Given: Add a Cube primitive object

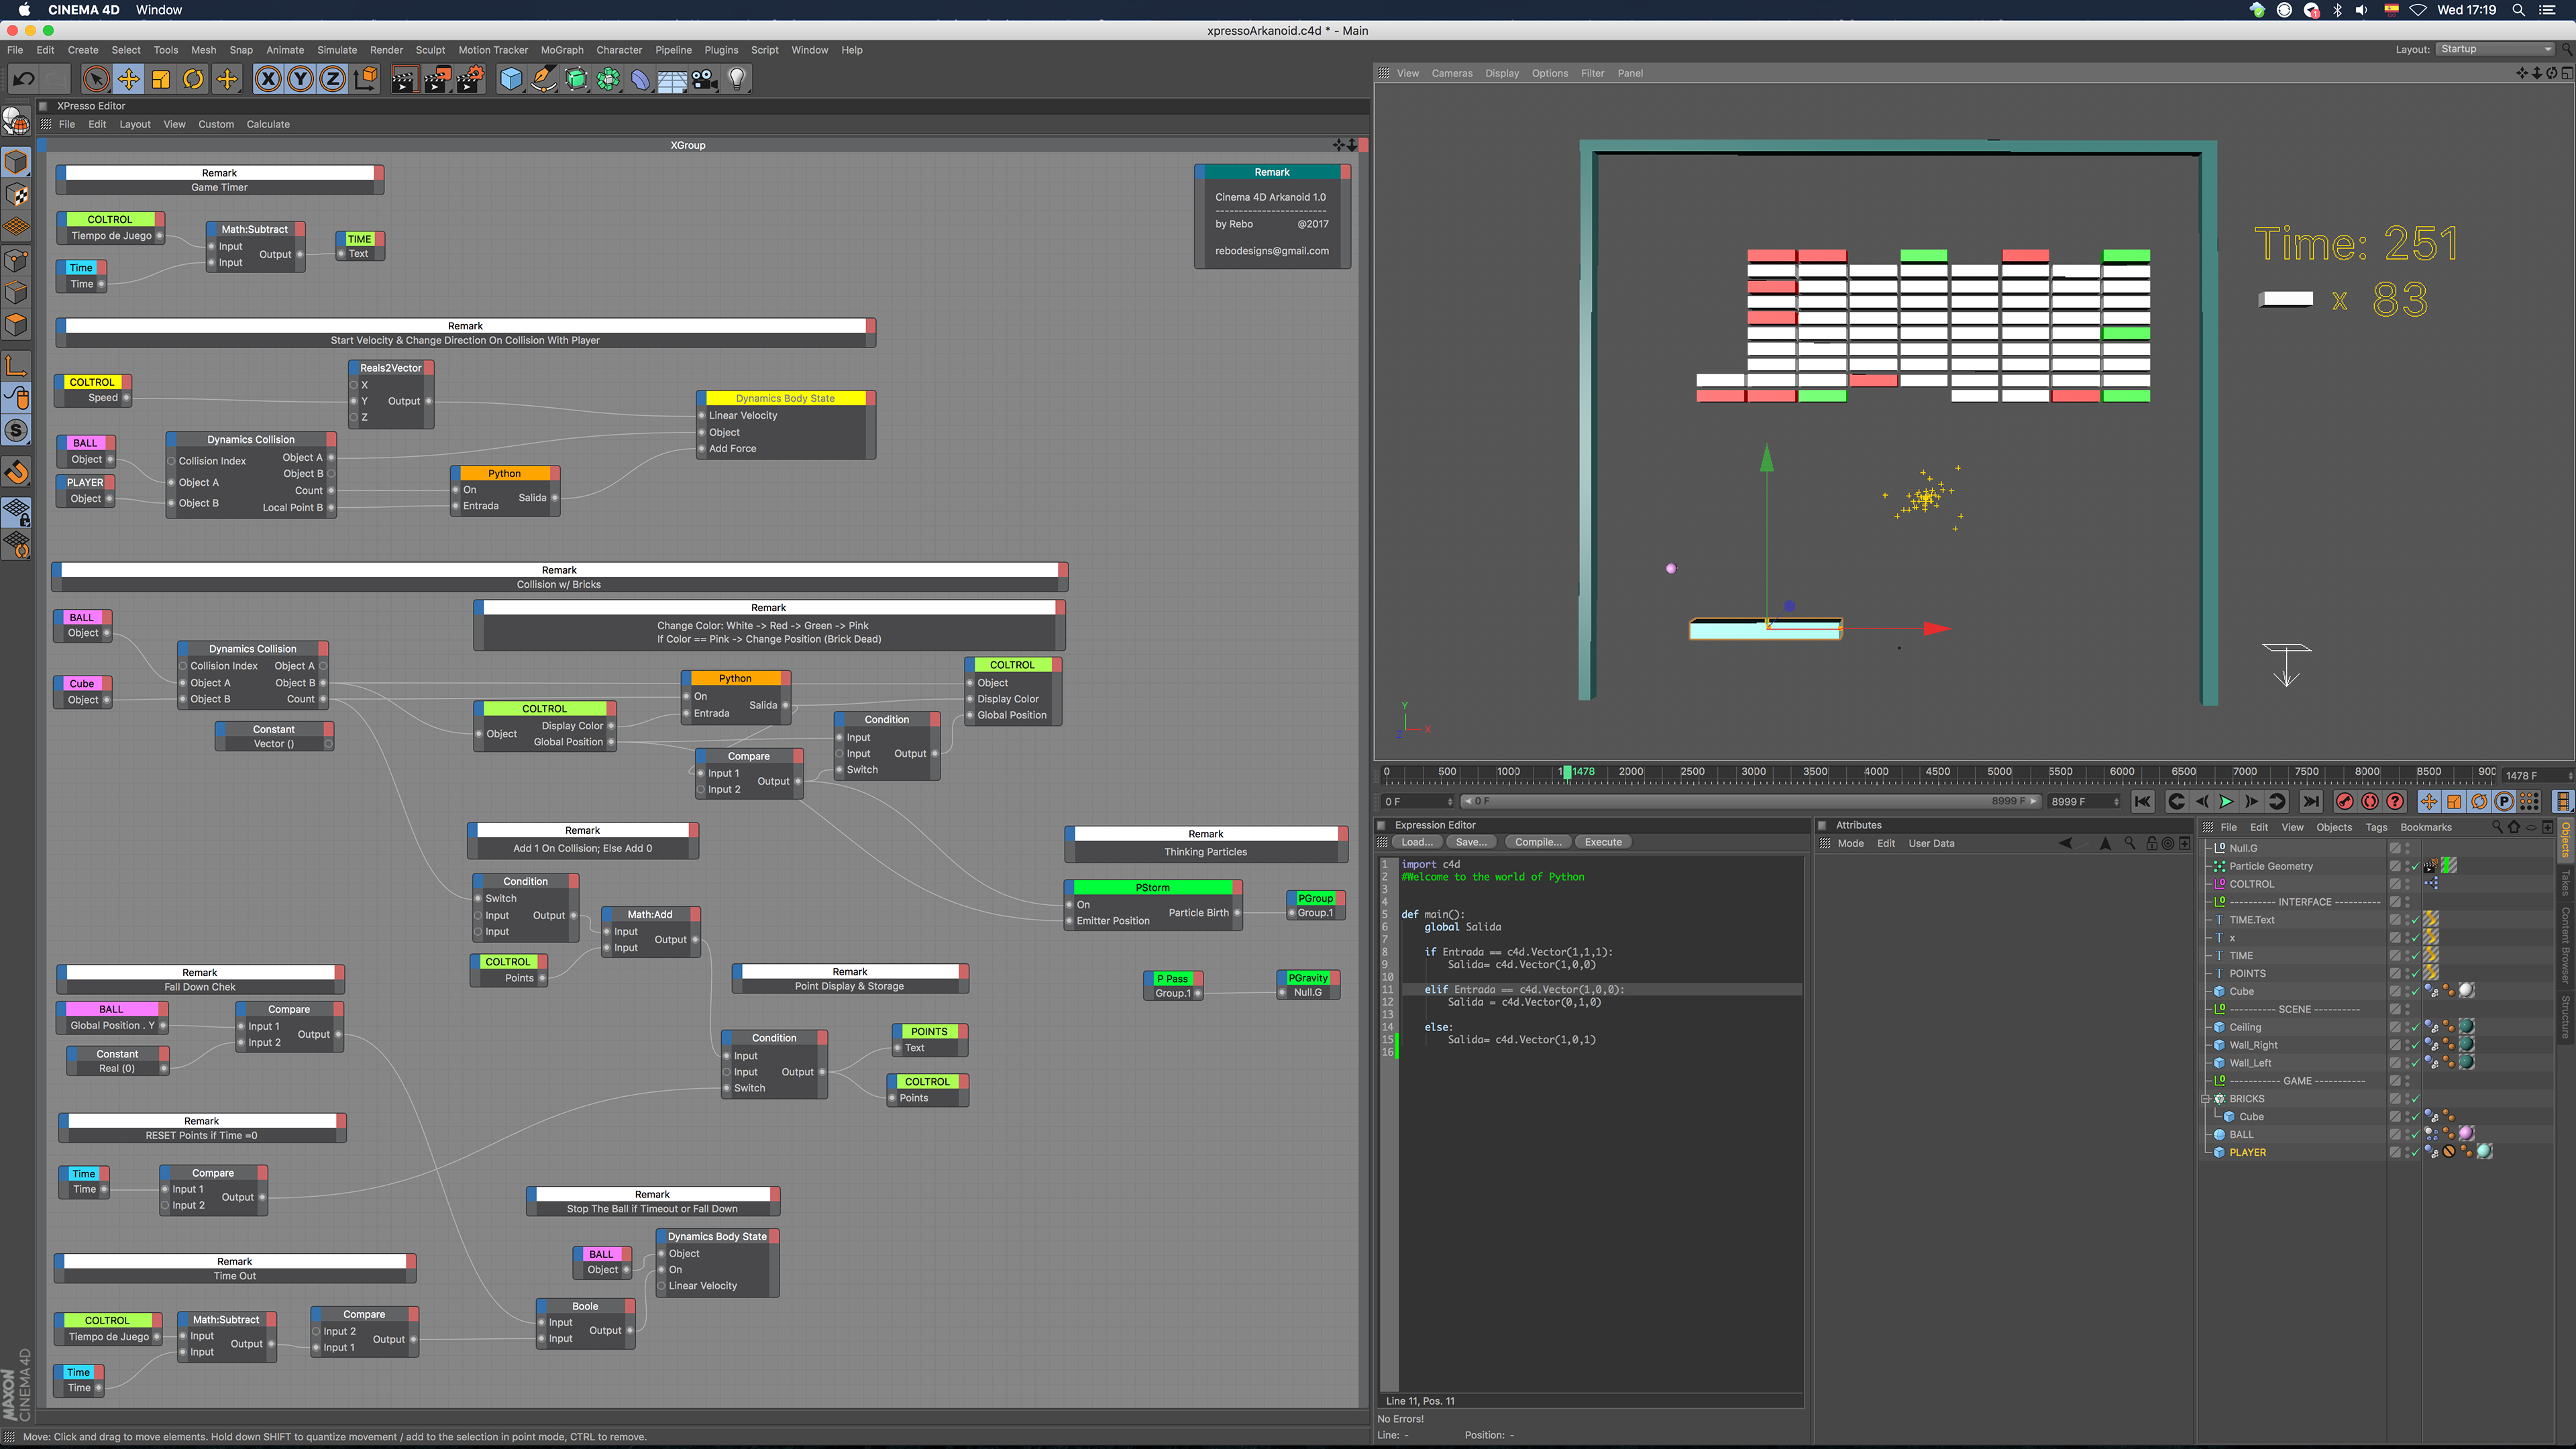Looking at the screenshot, I should [511, 79].
